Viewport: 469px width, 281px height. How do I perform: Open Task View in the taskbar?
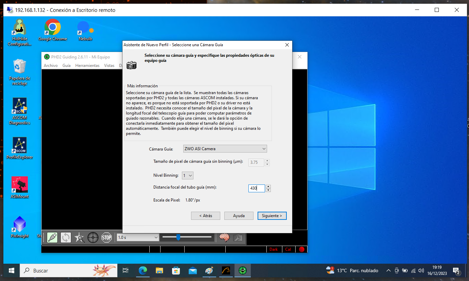pos(126,270)
